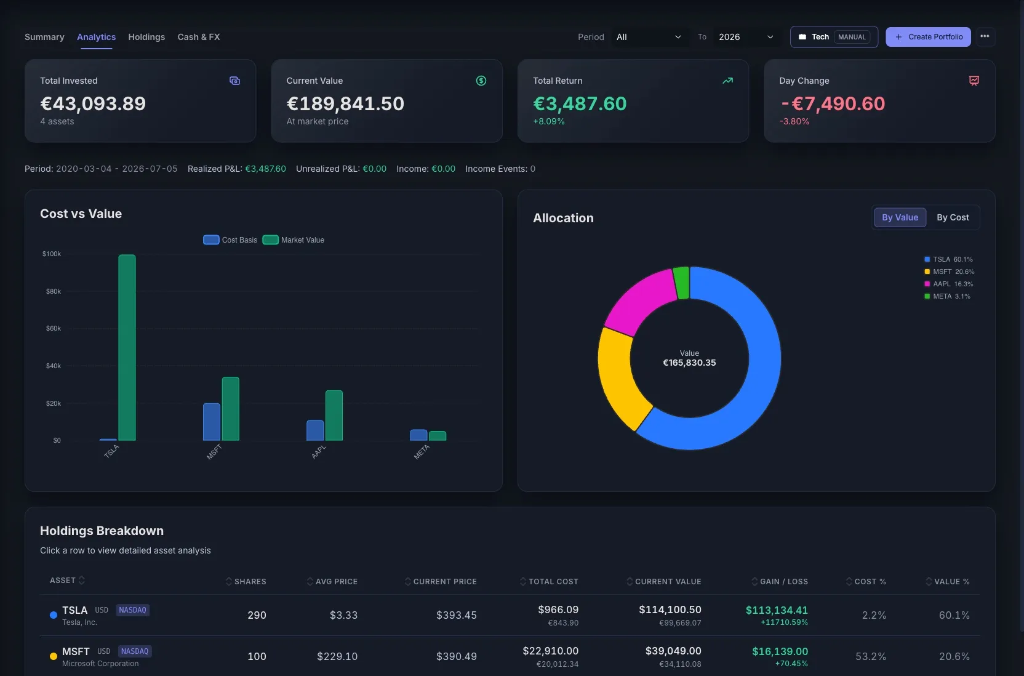Click the TSLA green Market Value bar
The height and width of the screenshot is (676, 1024).
(127, 348)
